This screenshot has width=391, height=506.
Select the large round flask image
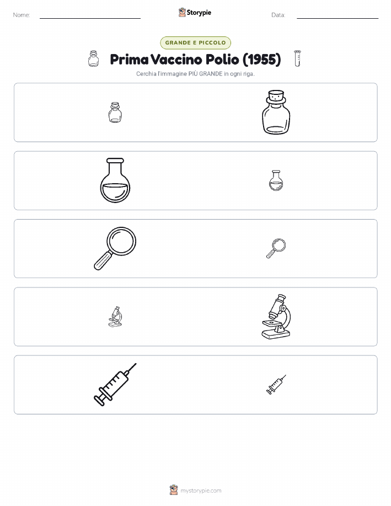pos(115,180)
